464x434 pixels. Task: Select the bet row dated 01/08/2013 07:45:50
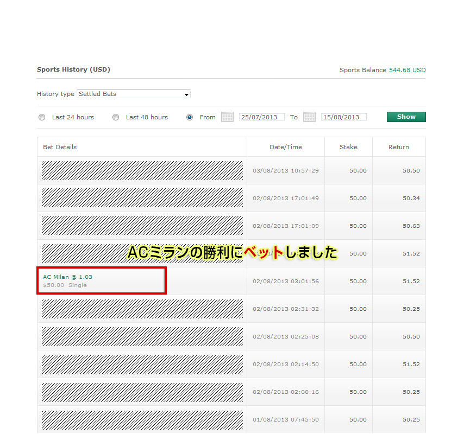(x=286, y=420)
